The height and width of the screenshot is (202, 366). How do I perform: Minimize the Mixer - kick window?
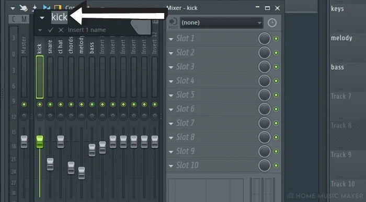coord(257,7)
